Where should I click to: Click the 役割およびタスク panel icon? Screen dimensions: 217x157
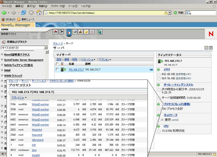tap(4, 42)
